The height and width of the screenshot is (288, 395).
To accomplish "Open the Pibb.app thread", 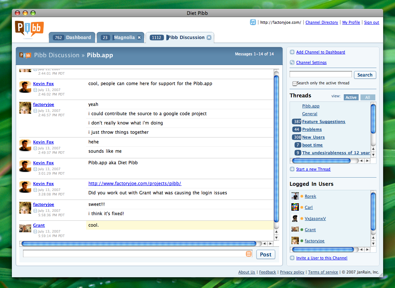I will point(311,106).
